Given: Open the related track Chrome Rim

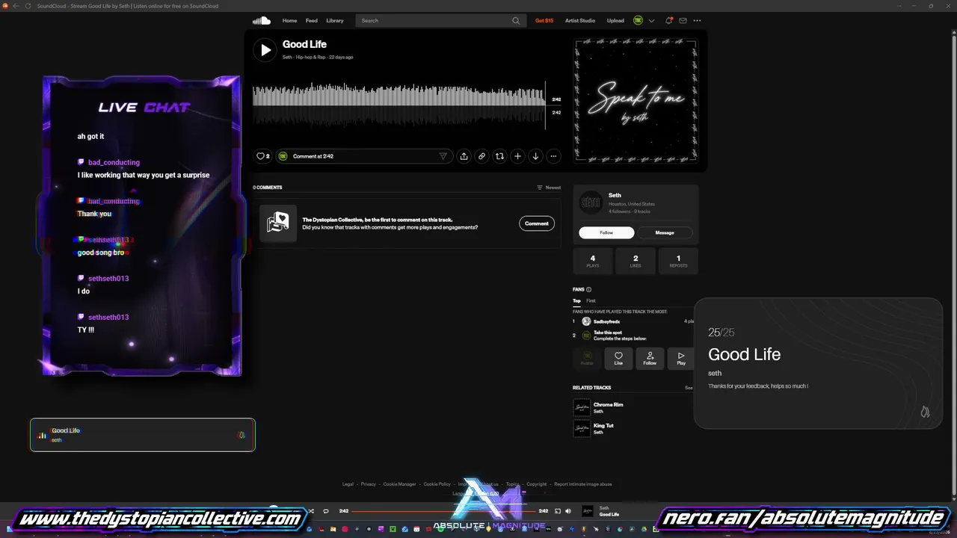Looking at the screenshot, I should click(608, 405).
